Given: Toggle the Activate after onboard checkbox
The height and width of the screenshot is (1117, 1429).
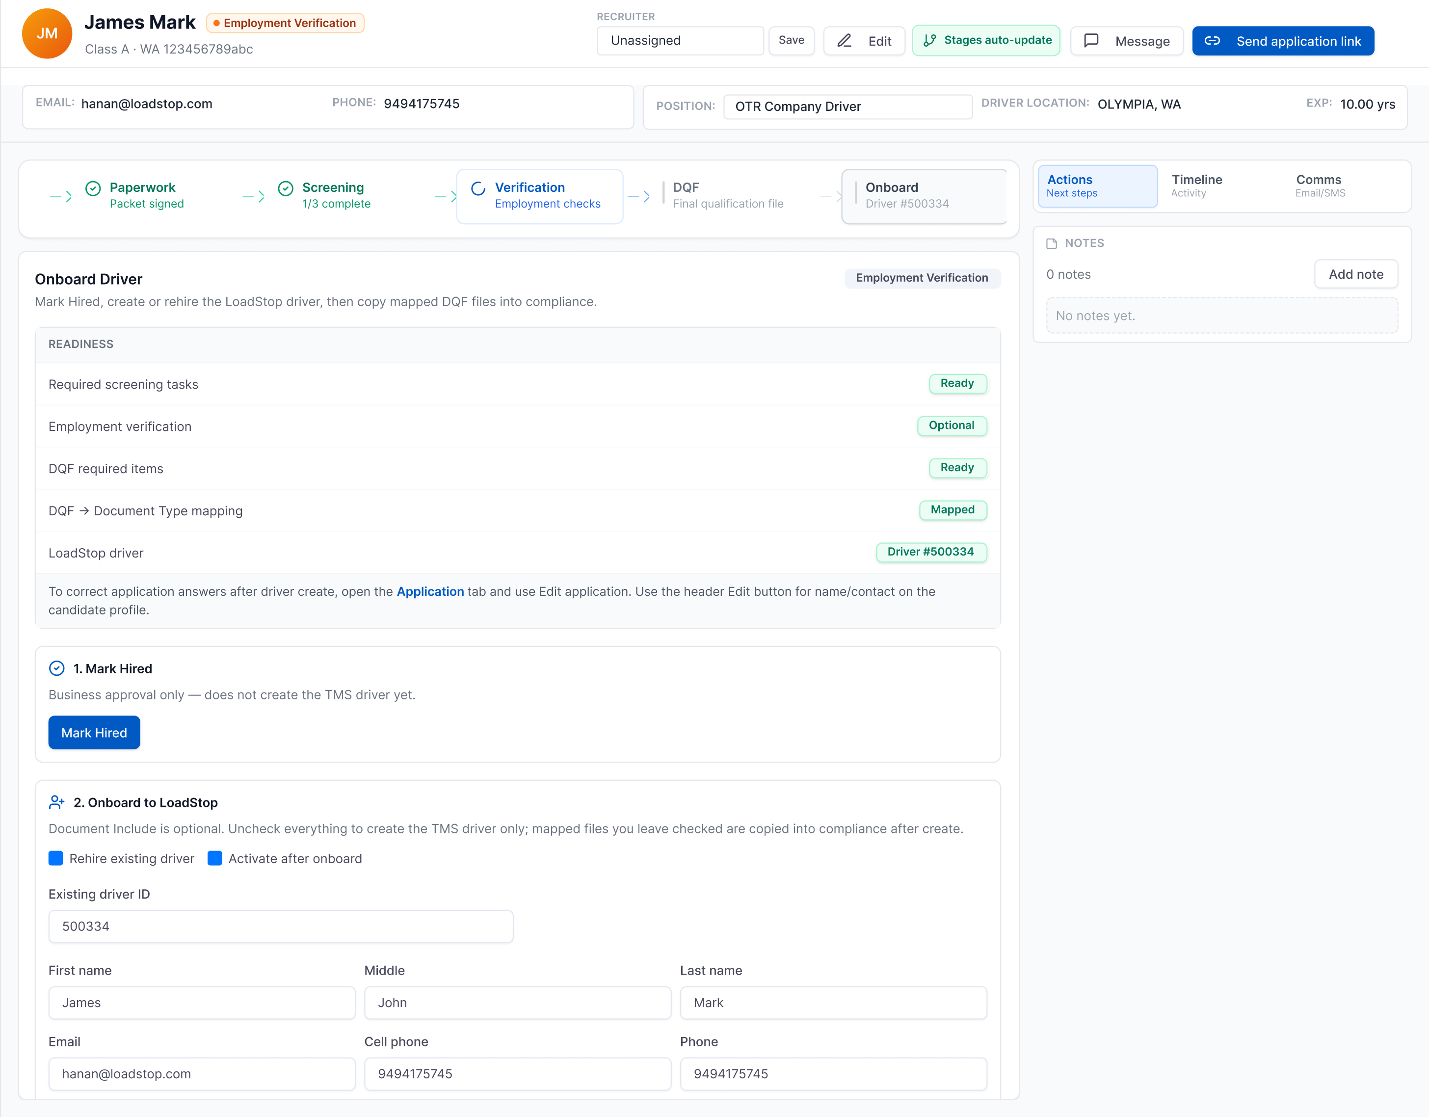Looking at the screenshot, I should click(214, 858).
